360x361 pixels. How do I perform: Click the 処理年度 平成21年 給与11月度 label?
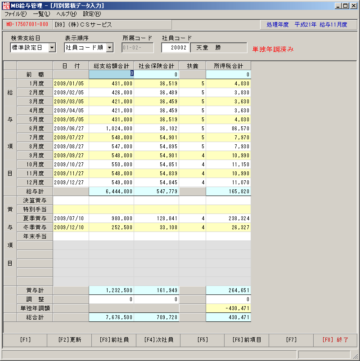click(x=307, y=24)
